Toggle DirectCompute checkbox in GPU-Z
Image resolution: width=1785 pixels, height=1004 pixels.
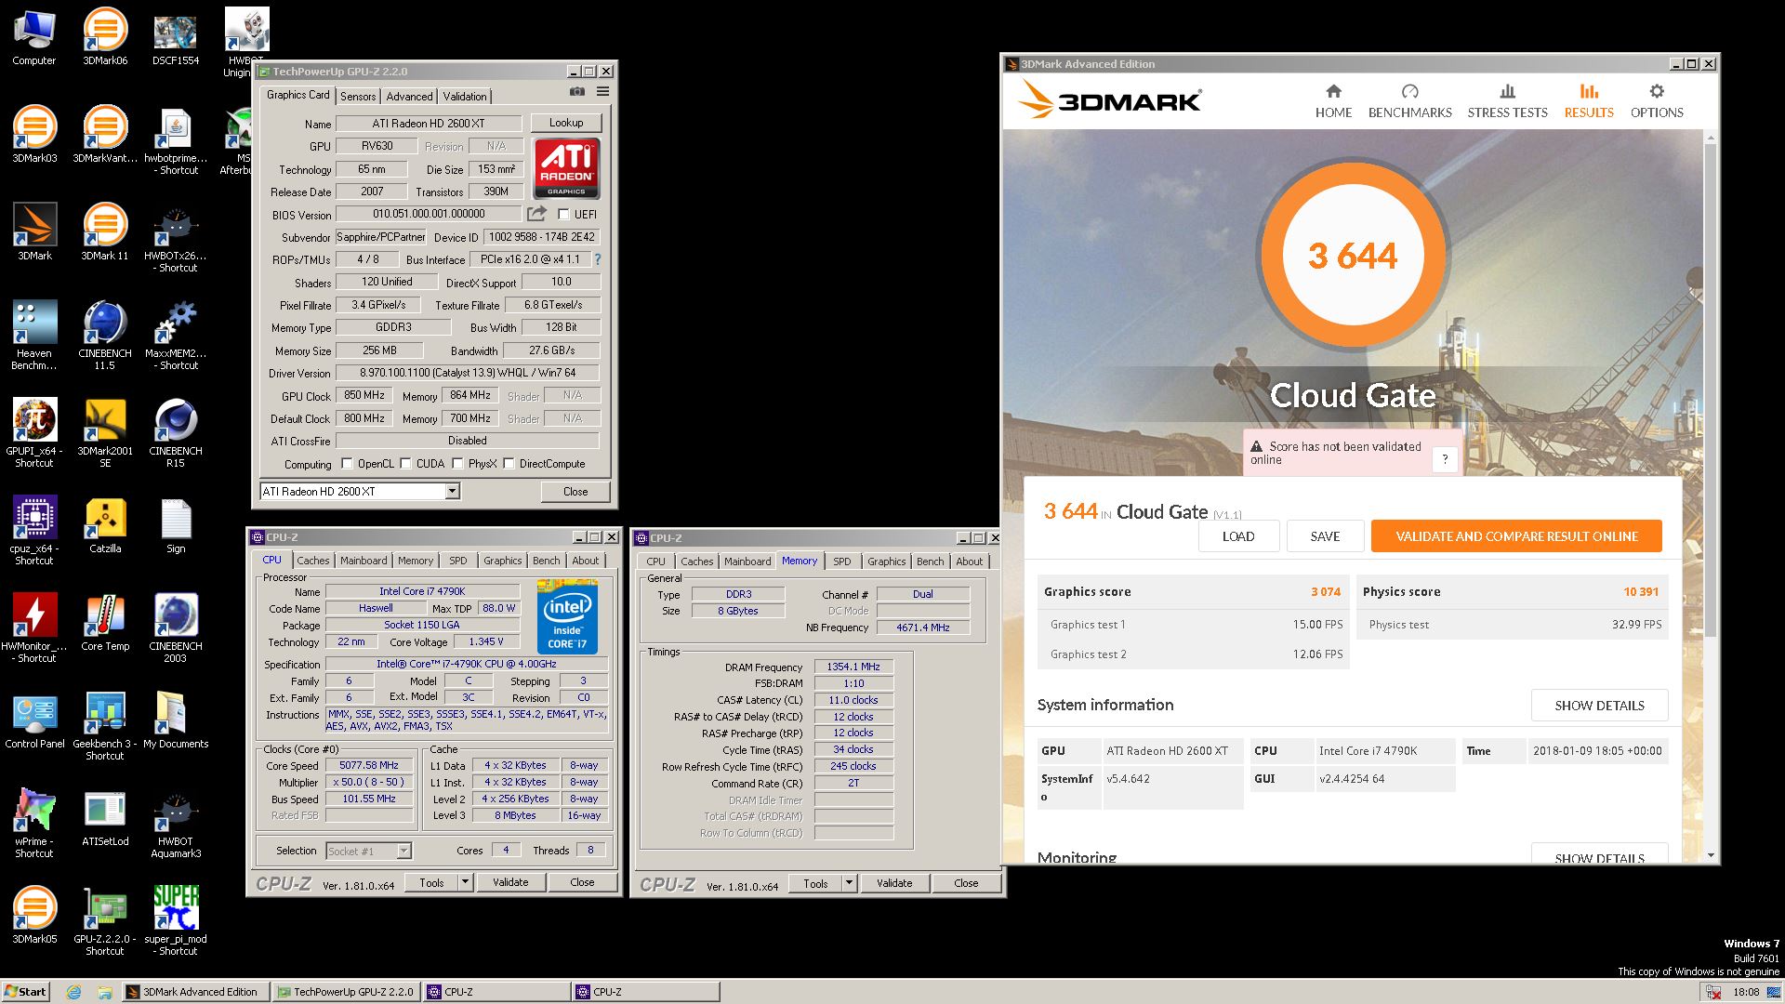tap(509, 464)
